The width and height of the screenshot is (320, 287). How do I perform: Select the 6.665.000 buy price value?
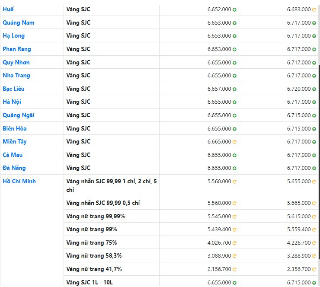coord(219,142)
